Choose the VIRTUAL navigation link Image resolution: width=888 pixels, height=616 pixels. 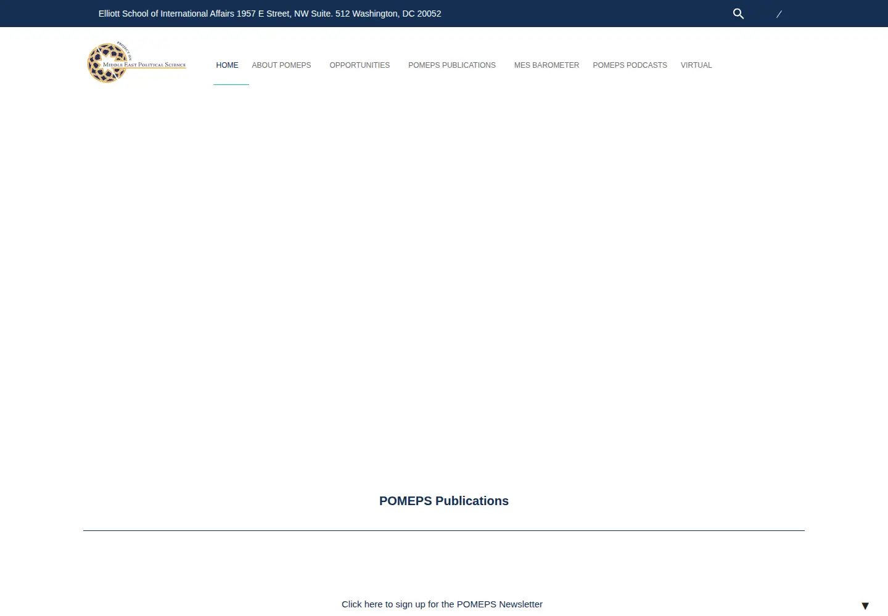click(696, 65)
